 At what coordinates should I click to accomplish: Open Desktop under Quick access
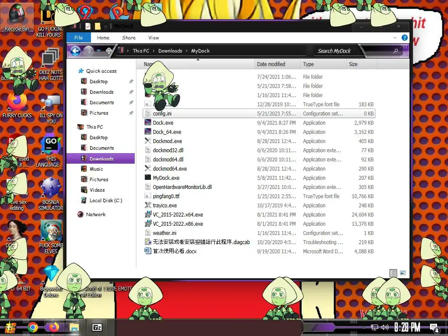click(x=98, y=81)
